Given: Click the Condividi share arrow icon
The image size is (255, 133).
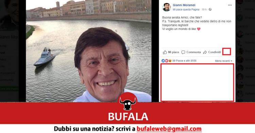Looking at the screenshot, I should [205, 52].
